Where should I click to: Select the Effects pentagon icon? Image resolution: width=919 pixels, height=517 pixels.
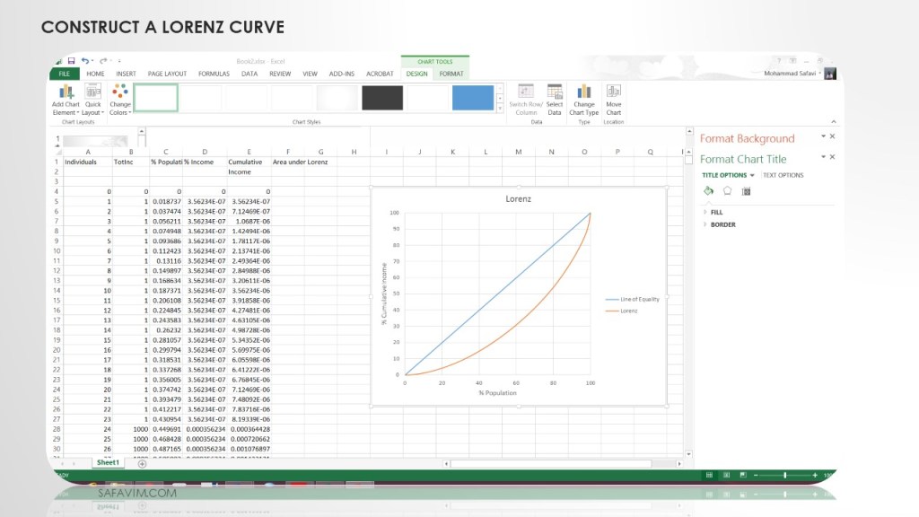(727, 191)
